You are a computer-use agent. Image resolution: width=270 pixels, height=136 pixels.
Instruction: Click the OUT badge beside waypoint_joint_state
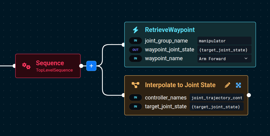136,50
